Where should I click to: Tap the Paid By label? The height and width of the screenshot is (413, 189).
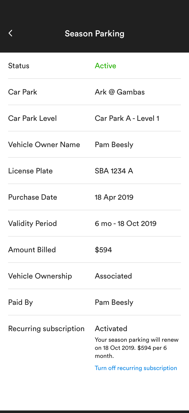pyautogui.click(x=21, y=302)
